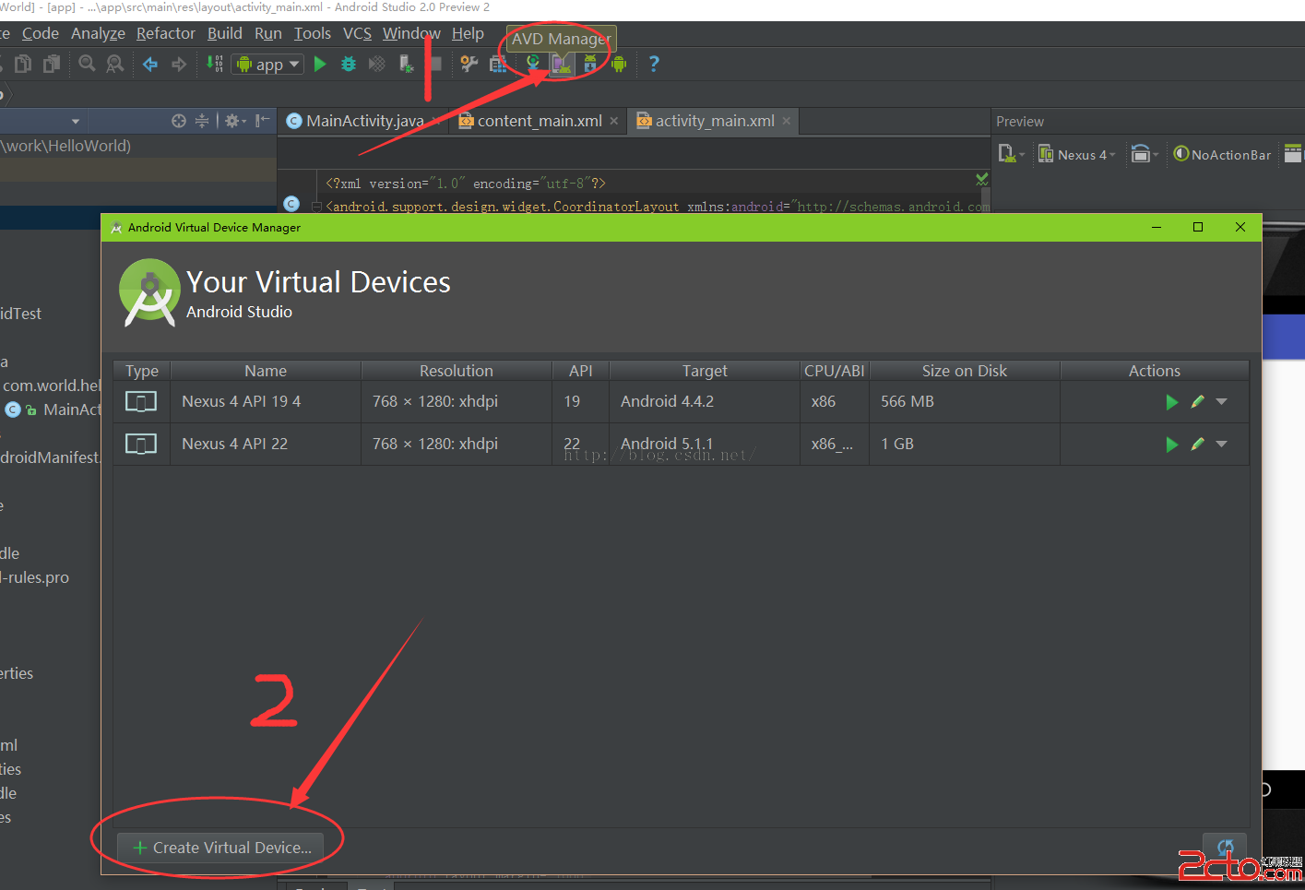The width and height of the screenshot is (1305, 890).
Task: Open the project view selector dropdown
Action: [x=76, y=121]
